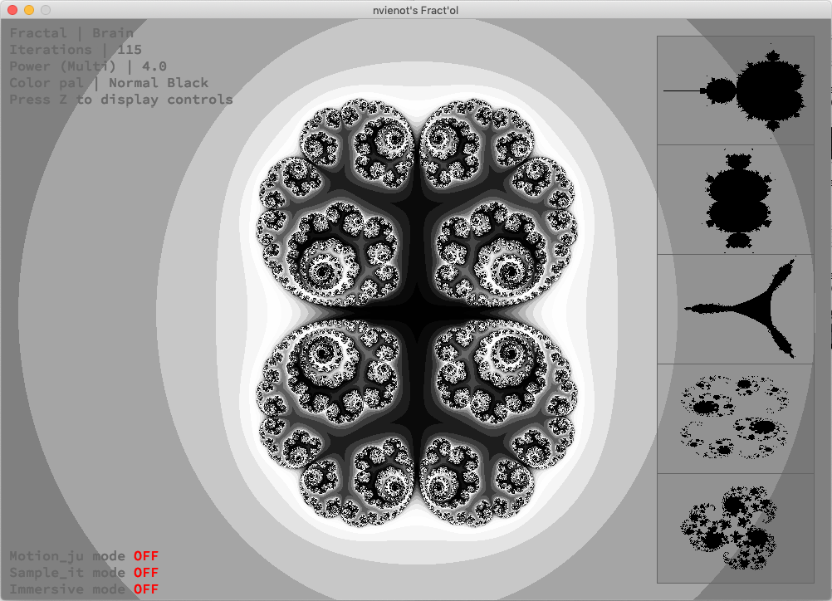Select the vertical multibrot fractal thumbnail
Screen dimensions: 832x601
pos(736,200)
